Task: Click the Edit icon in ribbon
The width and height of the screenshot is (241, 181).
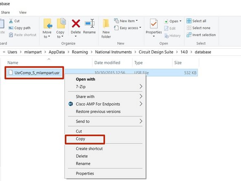Action: [x=167, y=28]
